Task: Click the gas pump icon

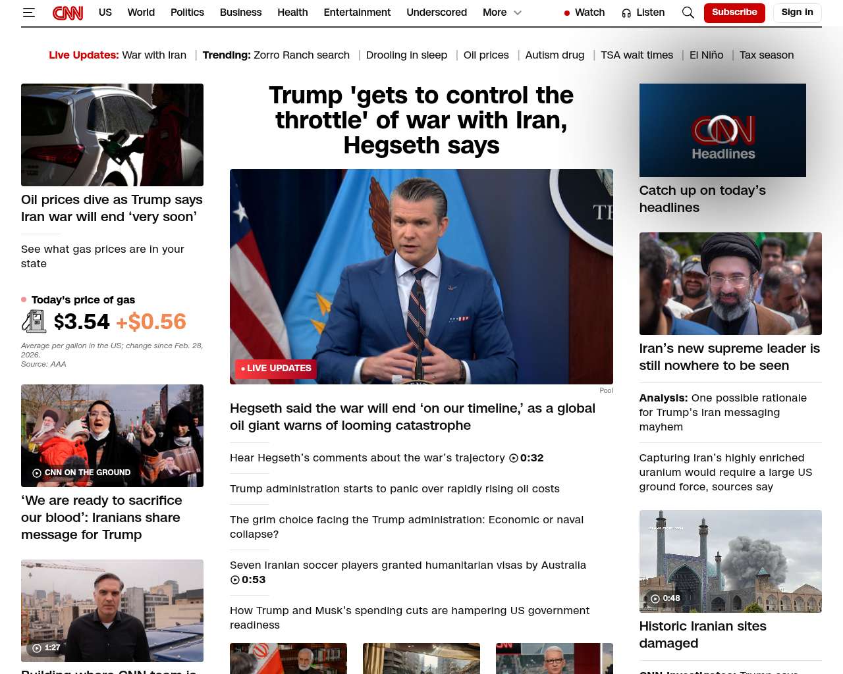Action: coord(34,321)
